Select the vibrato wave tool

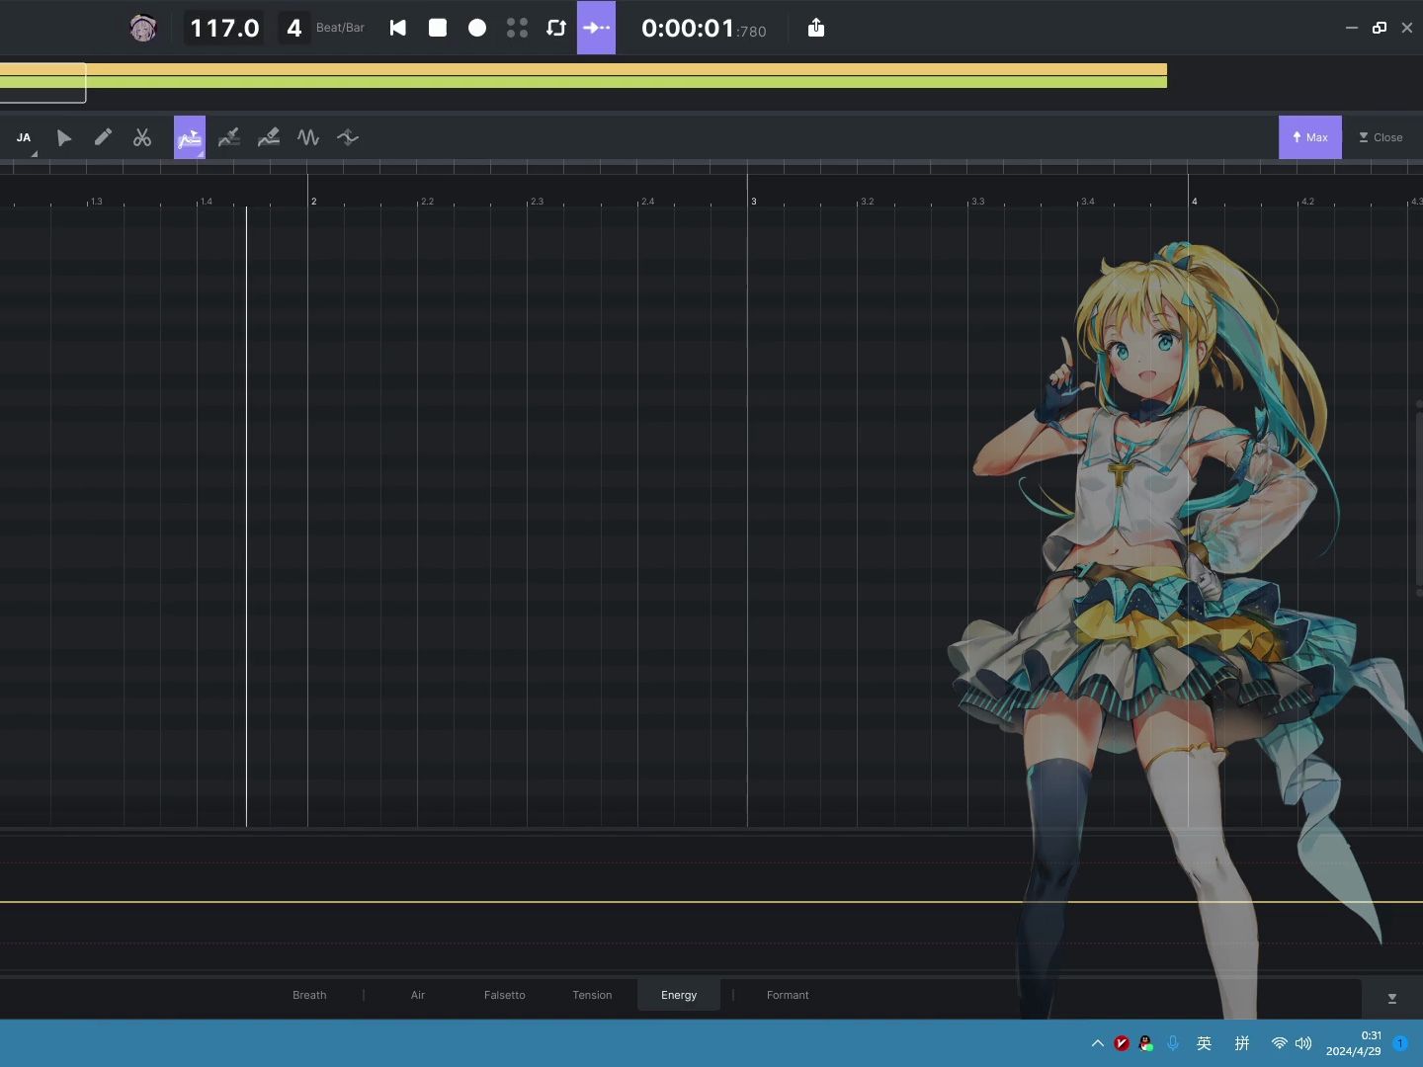tap(308, 138)
